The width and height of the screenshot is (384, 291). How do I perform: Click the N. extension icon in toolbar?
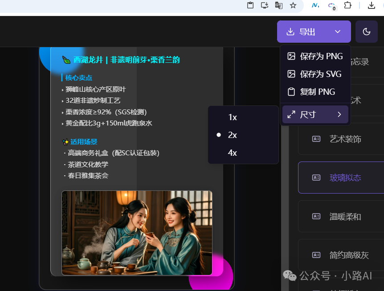(315, 5)
